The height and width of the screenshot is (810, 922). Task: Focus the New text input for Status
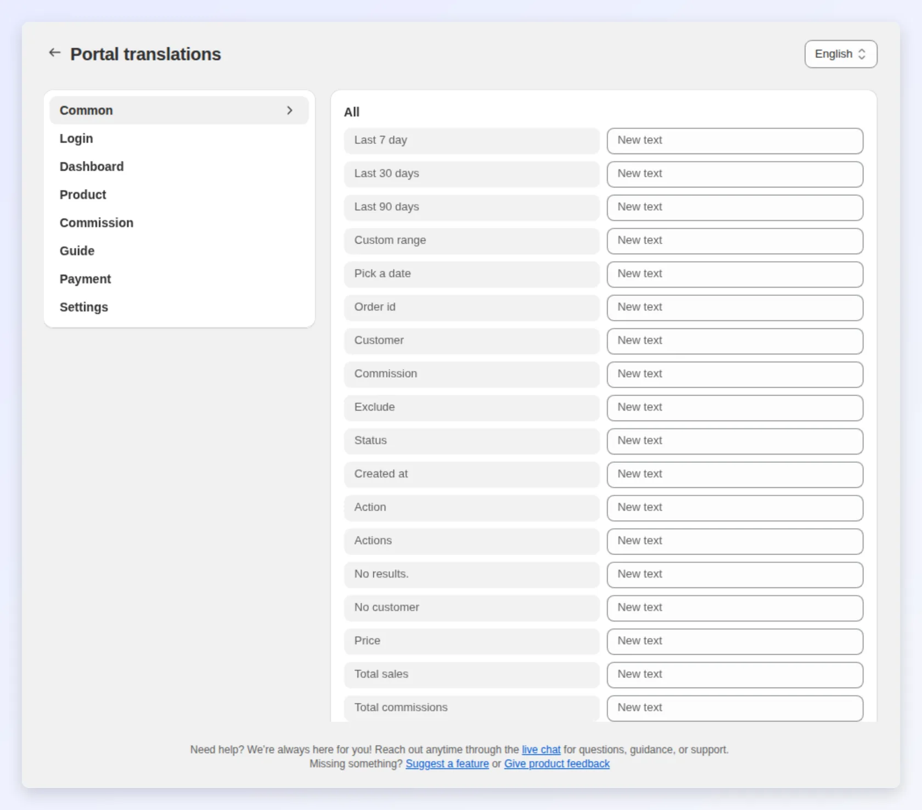click(734, 441)
